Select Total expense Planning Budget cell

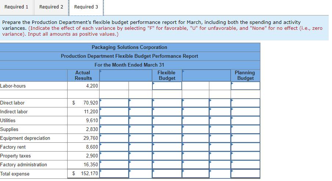tap(245, 174)
